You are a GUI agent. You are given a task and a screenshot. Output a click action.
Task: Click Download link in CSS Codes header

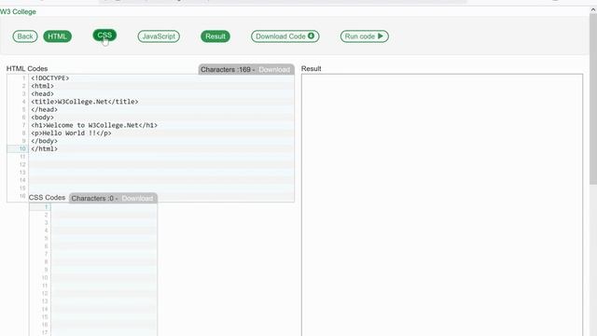pyautogui.click(x=137, y=199)
